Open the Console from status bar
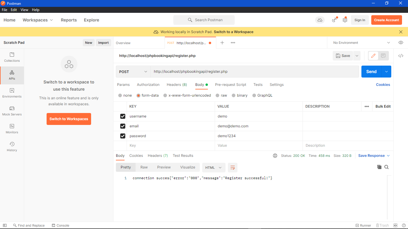 point(60,225)
